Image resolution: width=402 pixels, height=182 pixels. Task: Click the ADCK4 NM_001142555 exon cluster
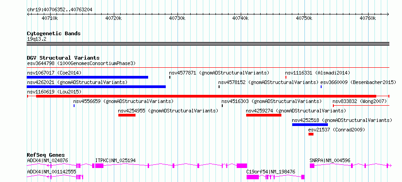tap(80, 177)
